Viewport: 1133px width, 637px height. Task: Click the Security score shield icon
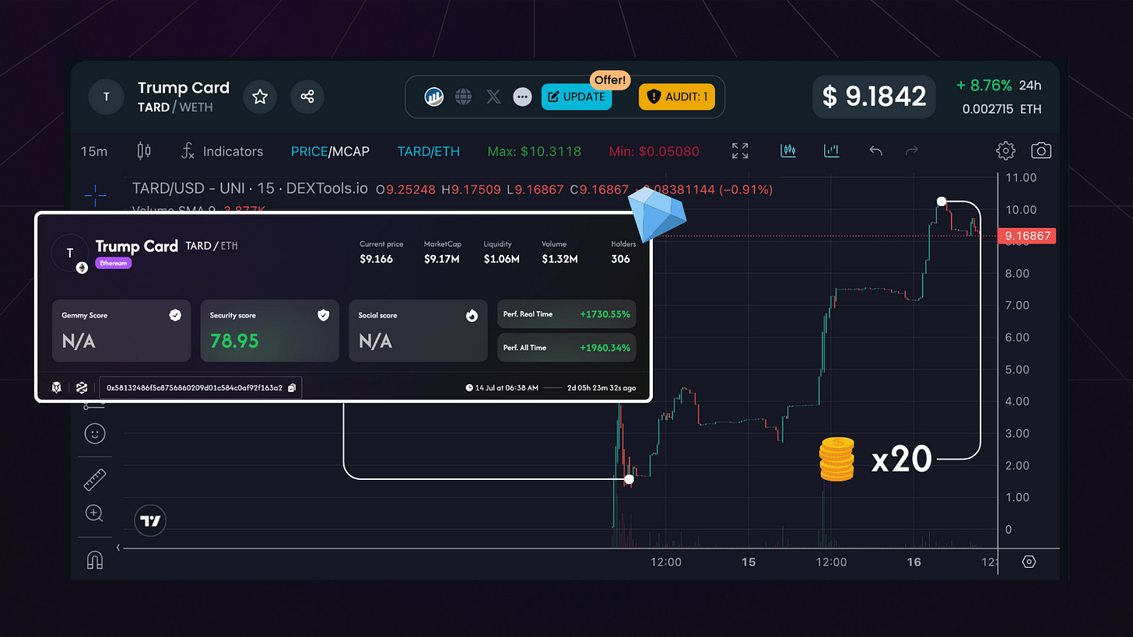(x=323, y=315)
